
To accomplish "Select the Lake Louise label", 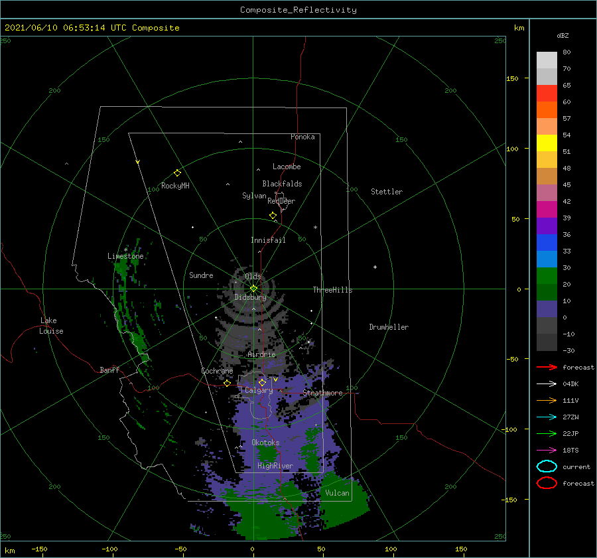I will click(x=51, y=326).
